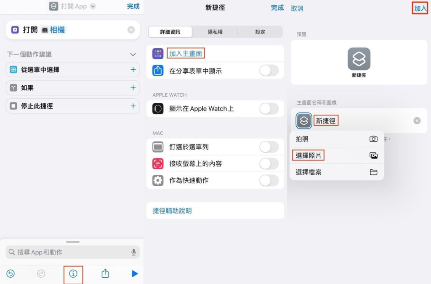Tap the shortcut icon beside 新捷徑 name
The height and width of the screenshot is (284, 431).
(x=304, y=121)
